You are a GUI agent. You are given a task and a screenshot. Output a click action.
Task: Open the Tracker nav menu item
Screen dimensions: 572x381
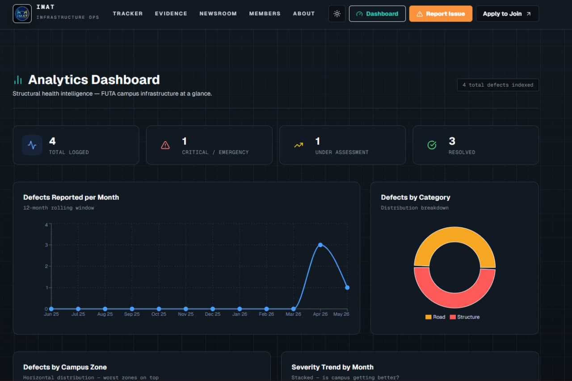pyautogui.click(x=128, y=14)
